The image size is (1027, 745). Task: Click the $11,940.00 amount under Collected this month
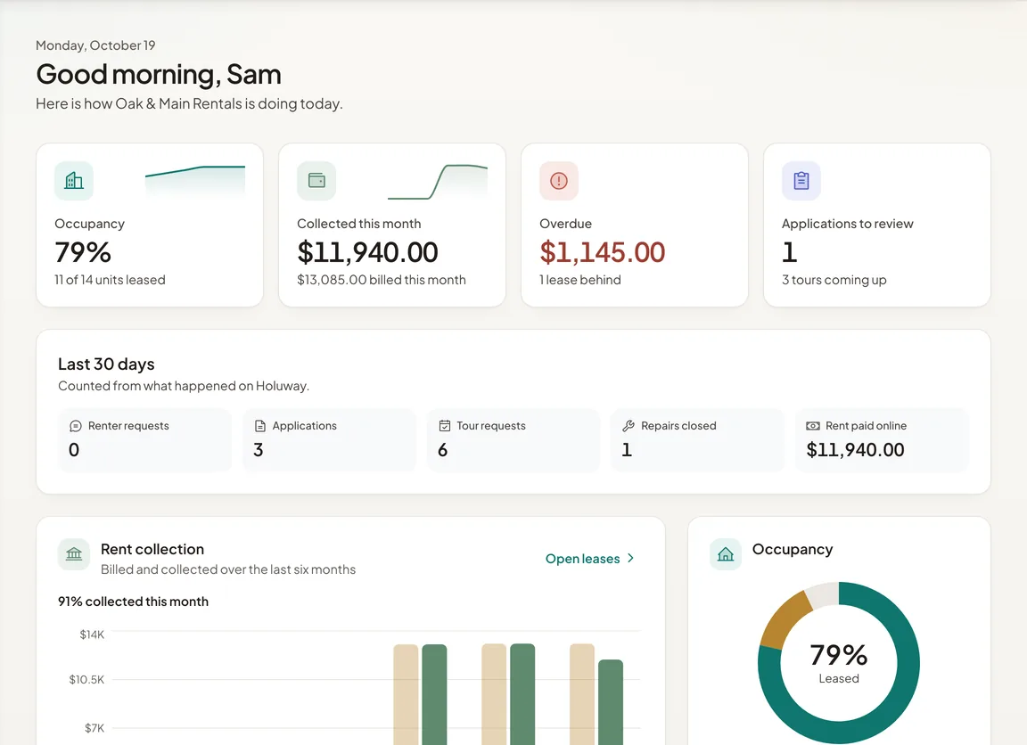click(367, 252)
